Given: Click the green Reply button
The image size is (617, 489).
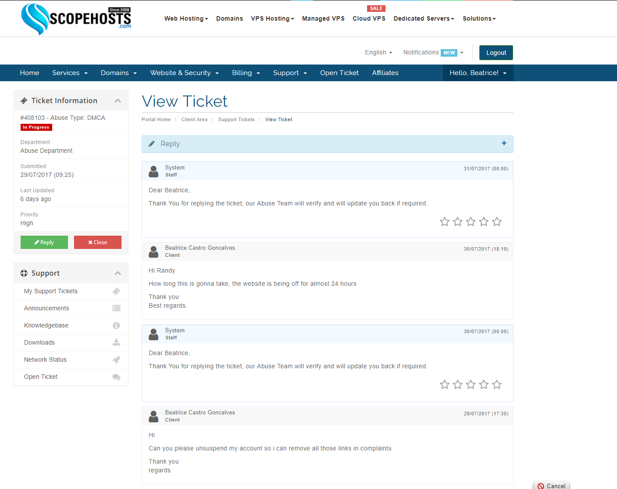Looking at the screenshot, I should (x=44, y=242).
